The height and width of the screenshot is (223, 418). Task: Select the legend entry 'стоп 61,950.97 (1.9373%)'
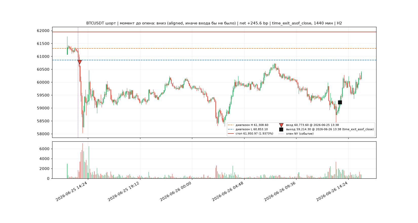[254, 134]
